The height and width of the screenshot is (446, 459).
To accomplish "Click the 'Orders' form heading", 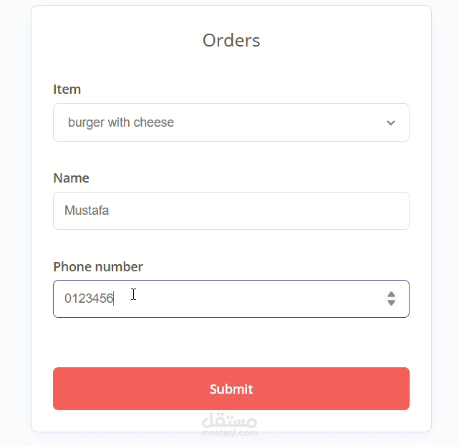I will (231, 40).
